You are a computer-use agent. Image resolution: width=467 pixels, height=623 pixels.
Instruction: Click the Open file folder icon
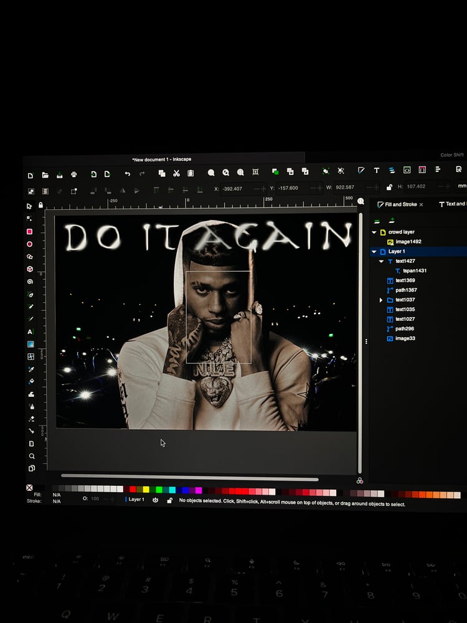coord(45,175)
